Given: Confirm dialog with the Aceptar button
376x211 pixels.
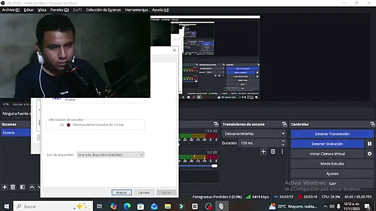Looking at the screenshot, I should (x=122, y=192).
